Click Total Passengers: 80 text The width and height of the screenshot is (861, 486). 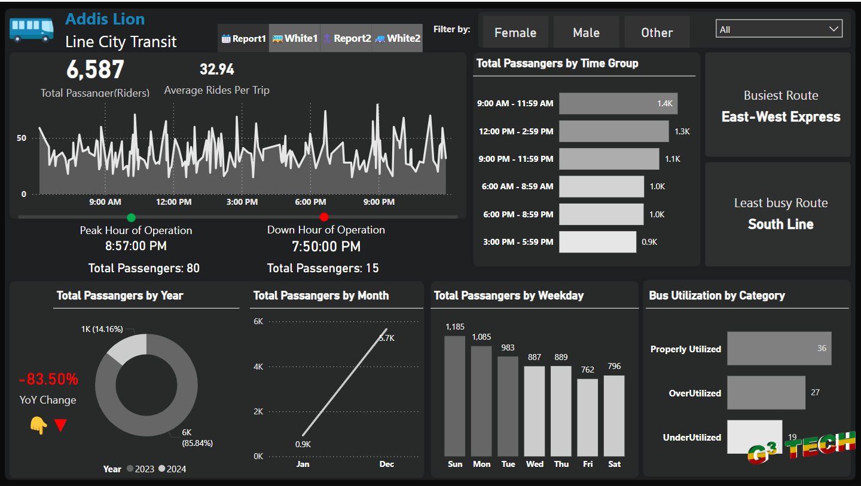pos(144,268)
